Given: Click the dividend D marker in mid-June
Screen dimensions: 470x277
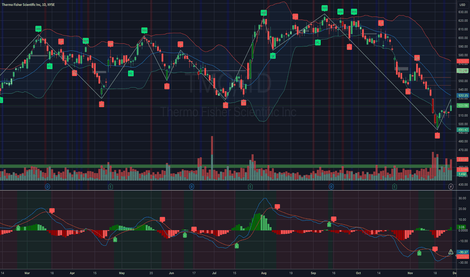Looking at the screenshot, I should click(x=192, y=186).
